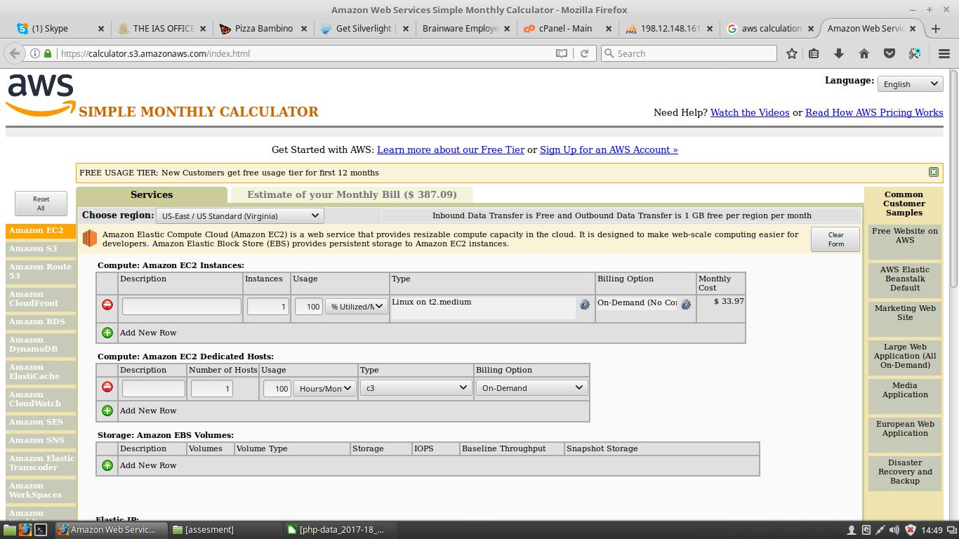959x539 pixels.
Task: Select Amazon RDS in sidebar
Action: pos(41,321)
